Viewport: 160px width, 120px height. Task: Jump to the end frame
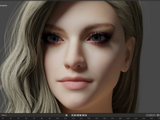coord(86,115)
